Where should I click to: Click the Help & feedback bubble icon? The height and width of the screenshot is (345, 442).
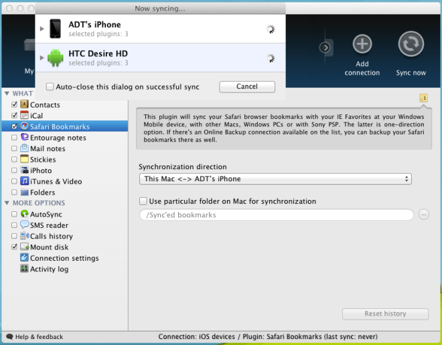click(x=9, y=336)
